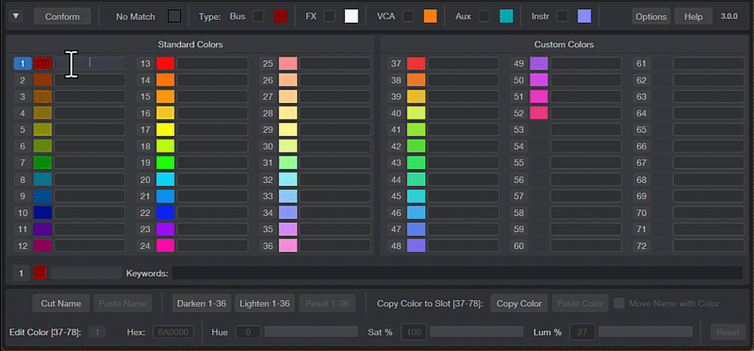The image size is (754, 351).
Task: Click the Keywords input field
Action: pyautogui.click(x=457, y=273)
